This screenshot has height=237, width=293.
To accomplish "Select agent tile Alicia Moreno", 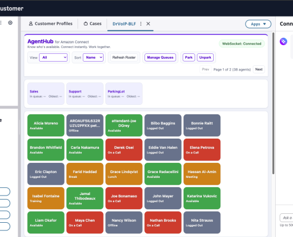I will click(x=46, y=126).
